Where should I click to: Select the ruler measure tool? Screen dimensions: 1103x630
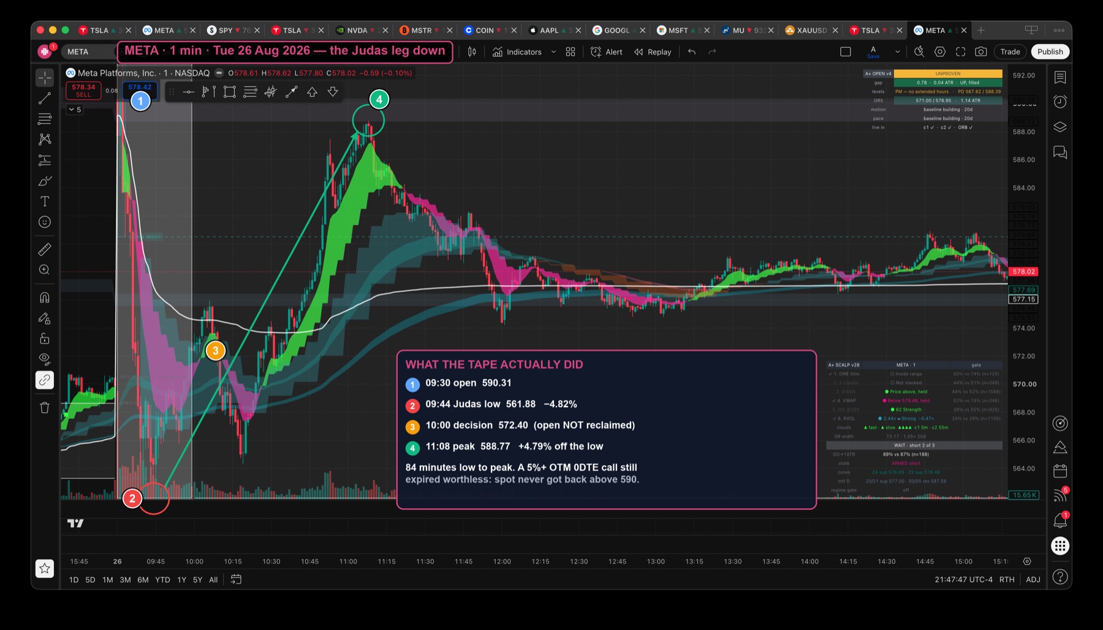45,249
